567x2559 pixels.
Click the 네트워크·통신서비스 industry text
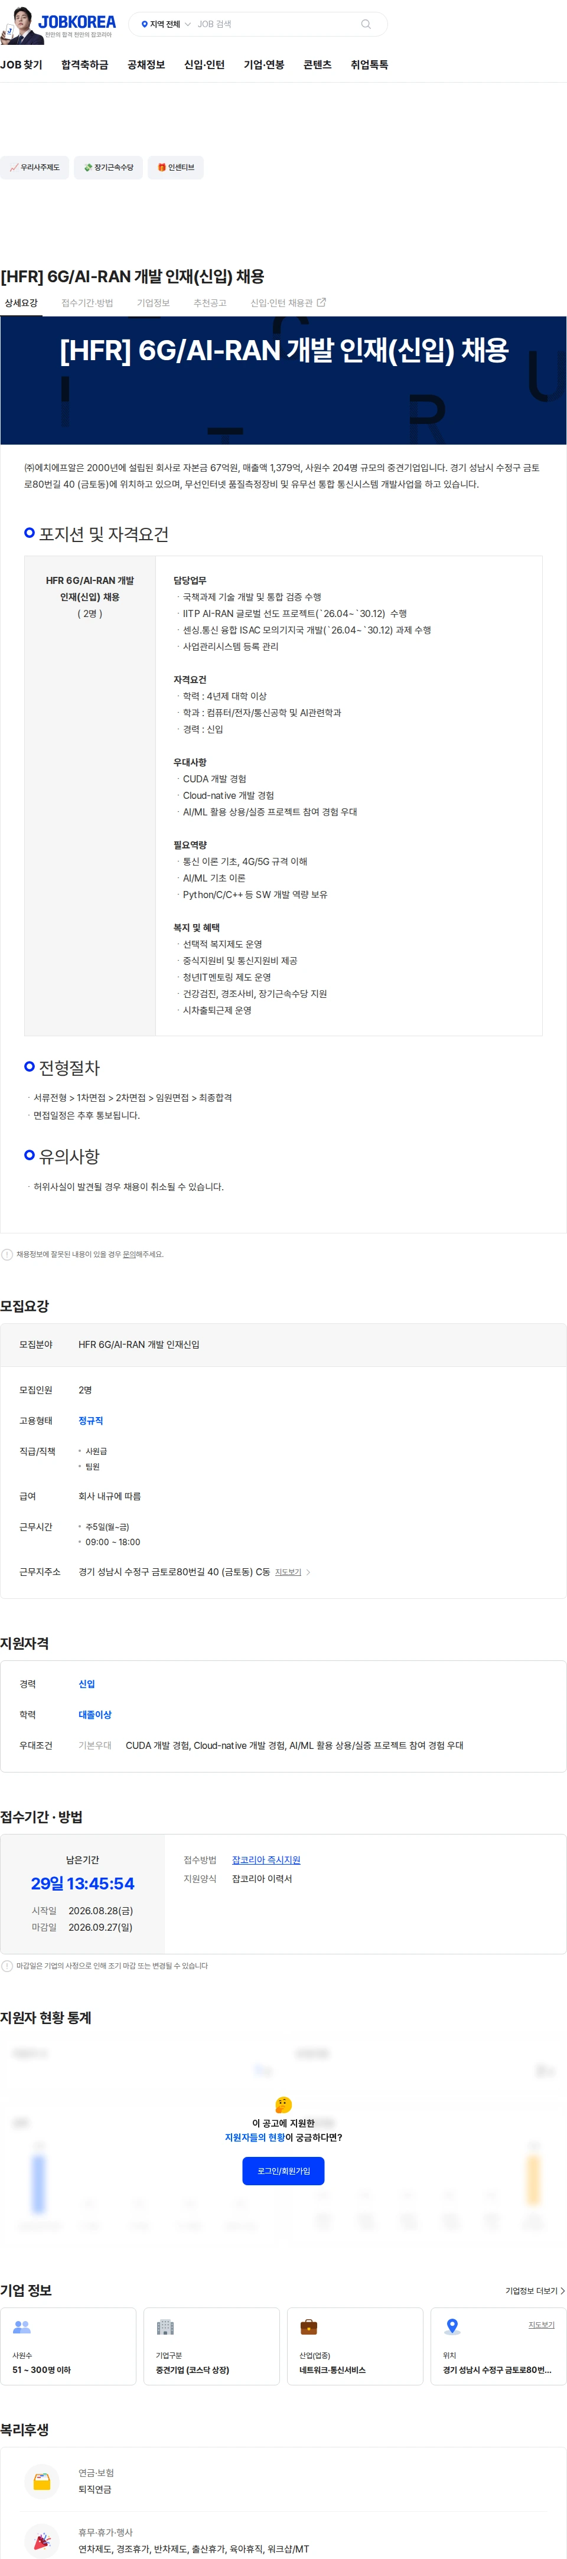coord(333,2369)
